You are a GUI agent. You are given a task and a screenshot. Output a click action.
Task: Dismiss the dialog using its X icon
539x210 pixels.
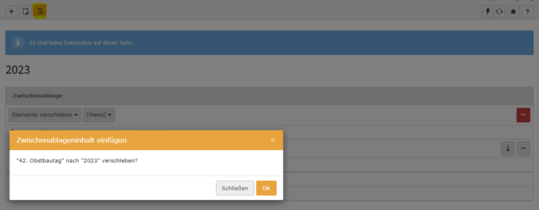(273, 140)
